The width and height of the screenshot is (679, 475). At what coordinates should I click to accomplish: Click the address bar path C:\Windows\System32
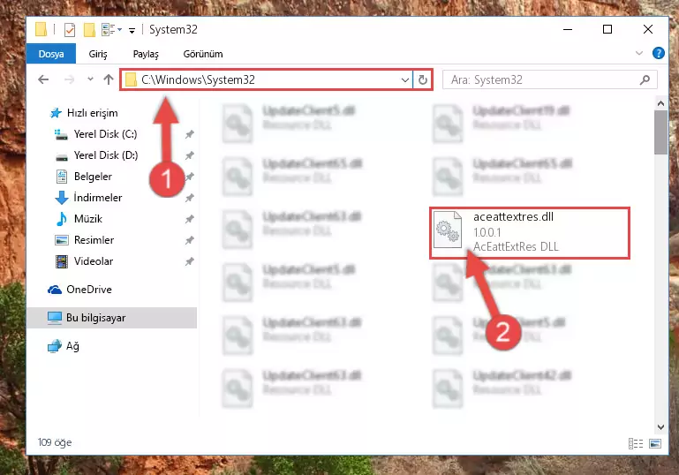[198, 79]
